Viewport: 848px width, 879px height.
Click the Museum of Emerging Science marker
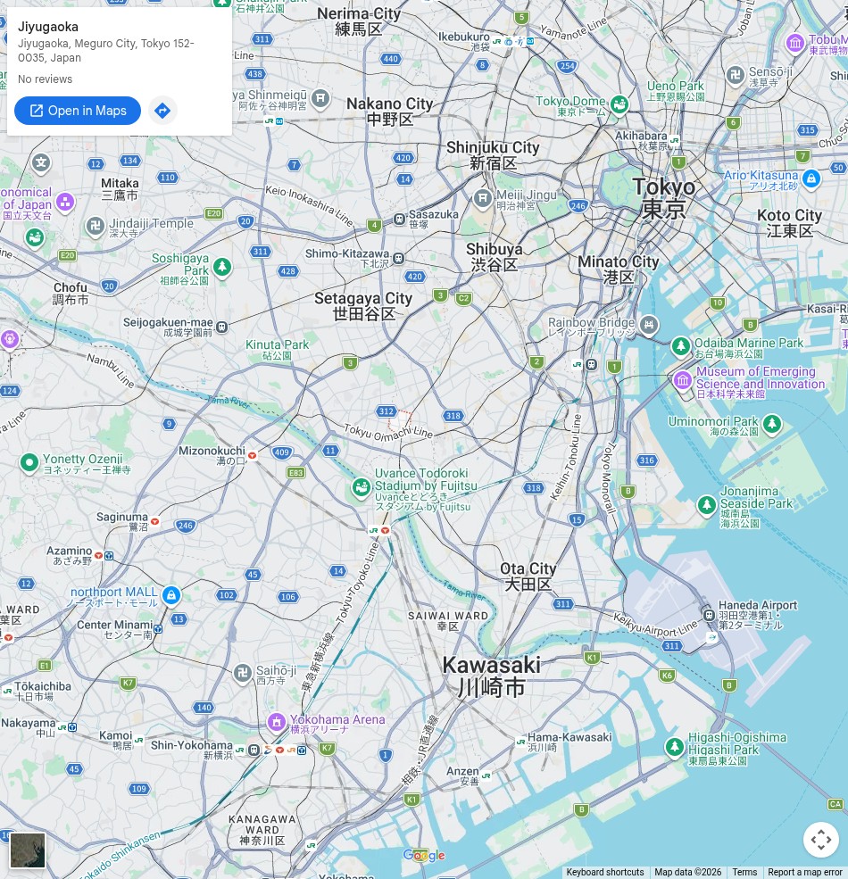(683, 381)
